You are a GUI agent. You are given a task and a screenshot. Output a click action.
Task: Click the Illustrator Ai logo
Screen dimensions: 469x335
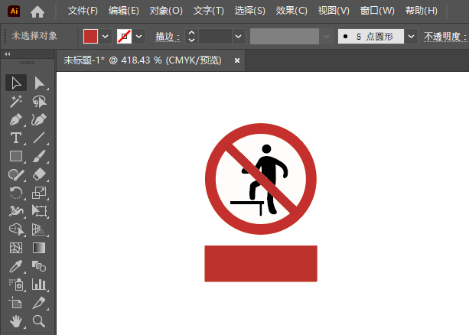coord(14,11)
